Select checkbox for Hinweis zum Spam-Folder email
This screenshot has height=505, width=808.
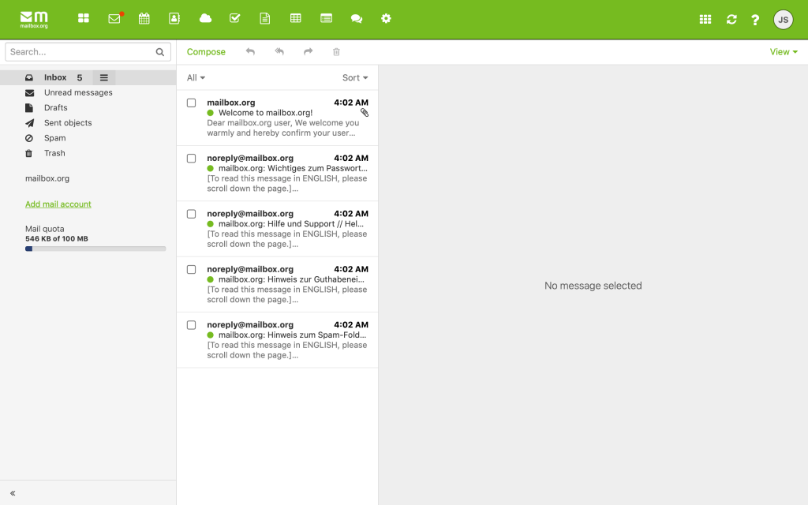point(191,325)
